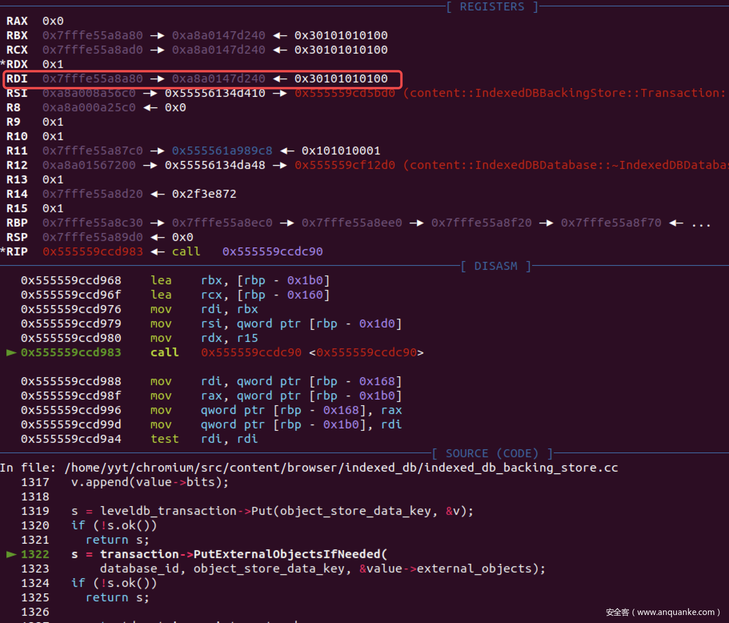The image size is (729, 623).
Task: Click the RDI register name in the highlighted row
Action: (17, 79)
